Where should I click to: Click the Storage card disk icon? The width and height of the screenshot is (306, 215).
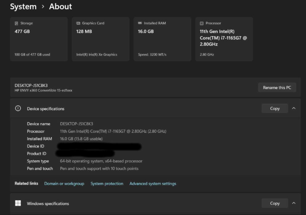point(16,23)
